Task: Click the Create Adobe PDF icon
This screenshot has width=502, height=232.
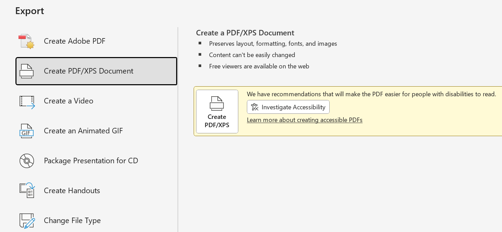Action: click(x=26, y=41)
